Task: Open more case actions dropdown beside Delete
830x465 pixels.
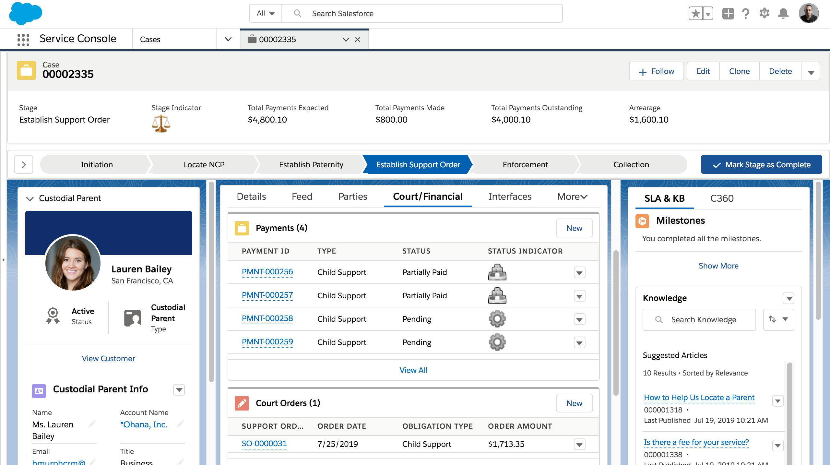Action: 811,71
